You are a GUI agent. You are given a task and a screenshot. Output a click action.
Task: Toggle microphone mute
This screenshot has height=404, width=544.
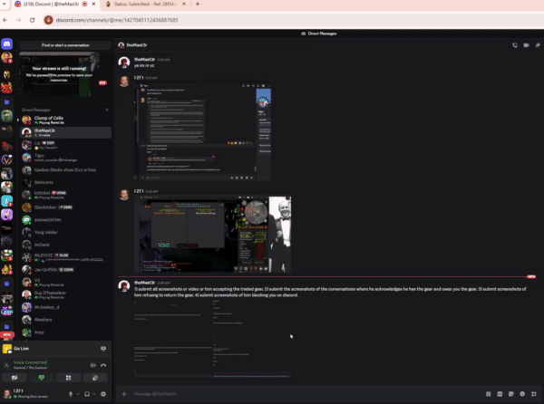coord(71,394)
